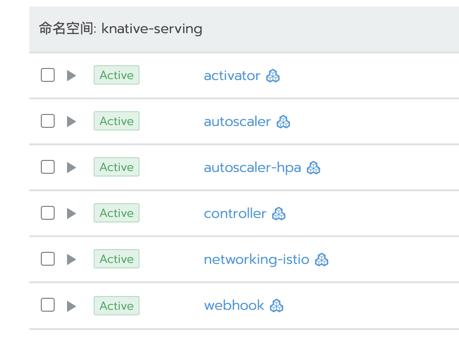Click the cubes icon next to webhook
The height and width of the screenshot is (353, 459).
pos(277,306)
